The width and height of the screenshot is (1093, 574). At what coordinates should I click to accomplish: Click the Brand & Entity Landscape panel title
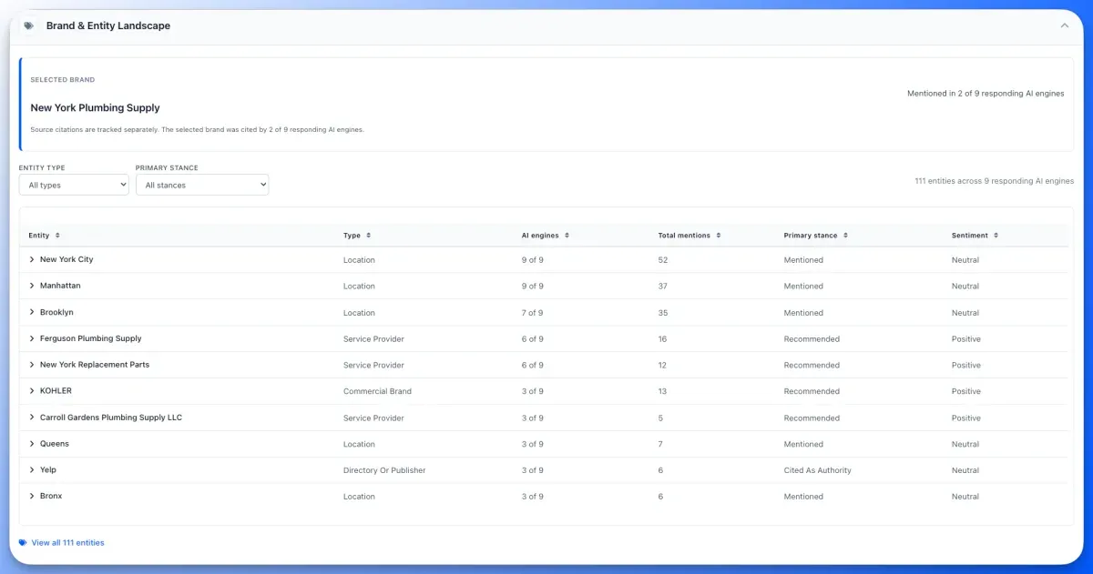point(108,25)
